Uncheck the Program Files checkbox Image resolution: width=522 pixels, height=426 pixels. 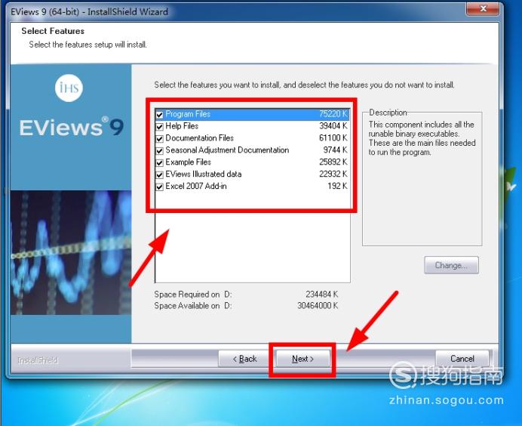coord(159,115)
